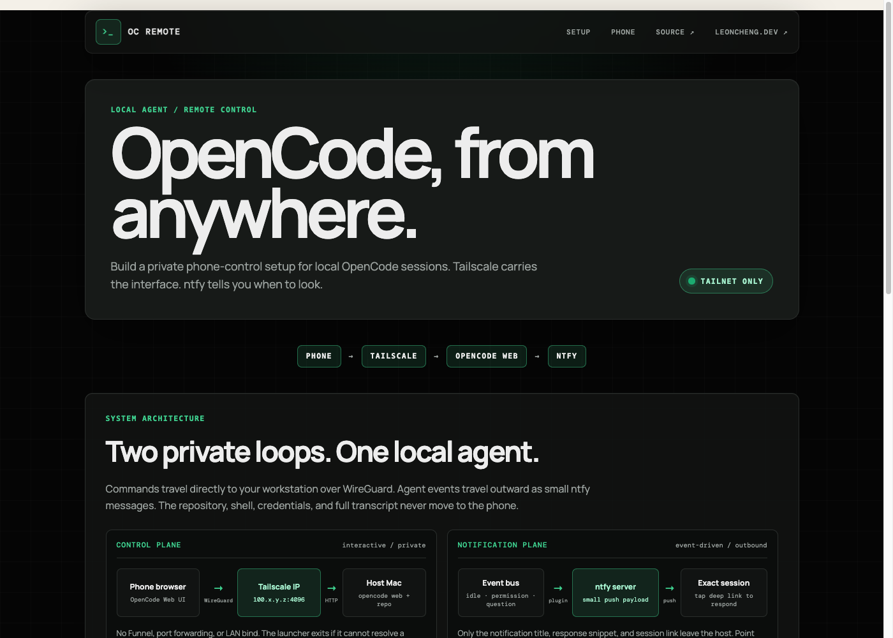This screenshot has height=638, width=893.
Task: Click the 100.x.y.z:4096 address text
Action: pyautogui.click(x=279, y=600)
